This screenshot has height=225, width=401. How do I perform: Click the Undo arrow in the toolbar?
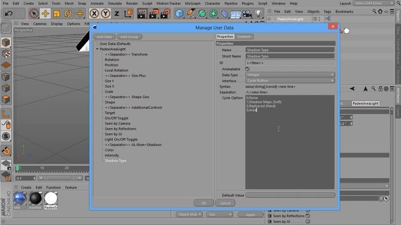[x=9, y=13]
